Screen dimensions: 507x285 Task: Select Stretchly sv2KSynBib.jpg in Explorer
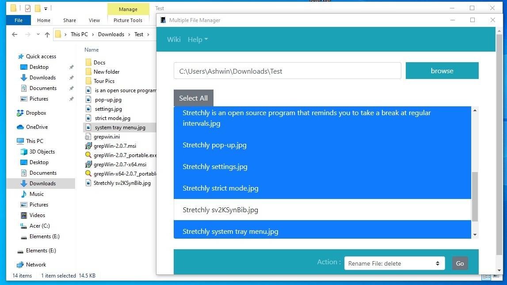[122, 183]
